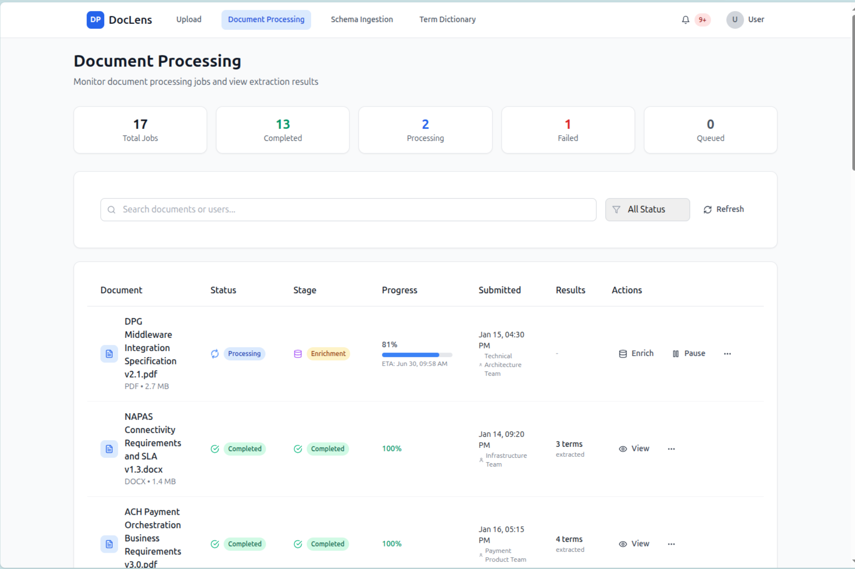Click the DocLens DP logo icon
Image resolution: width=855 pixels, height=569 pixels.
point(95,20)
